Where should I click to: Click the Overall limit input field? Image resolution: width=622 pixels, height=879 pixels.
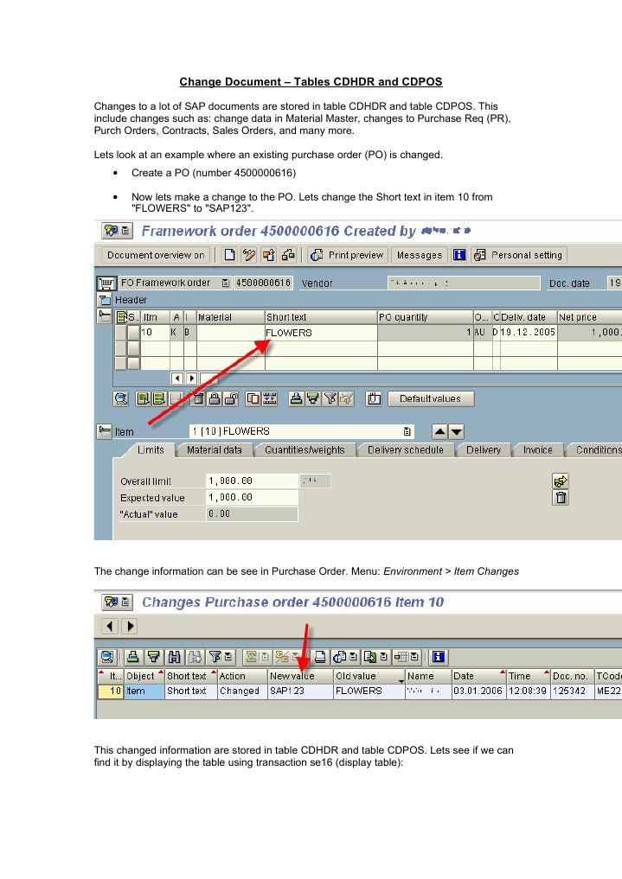(252, 481)
